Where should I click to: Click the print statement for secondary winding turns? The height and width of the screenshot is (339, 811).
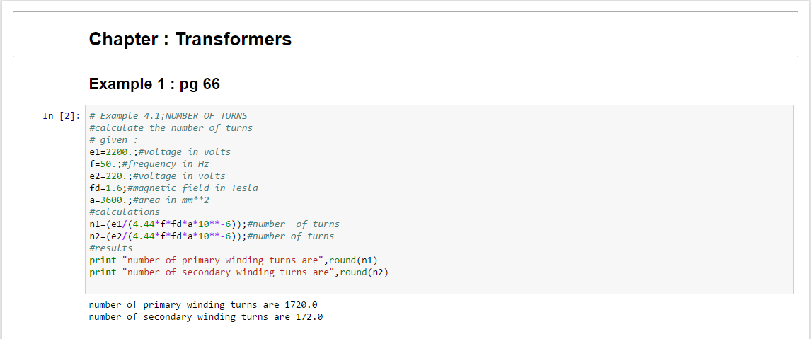[238, 272]
